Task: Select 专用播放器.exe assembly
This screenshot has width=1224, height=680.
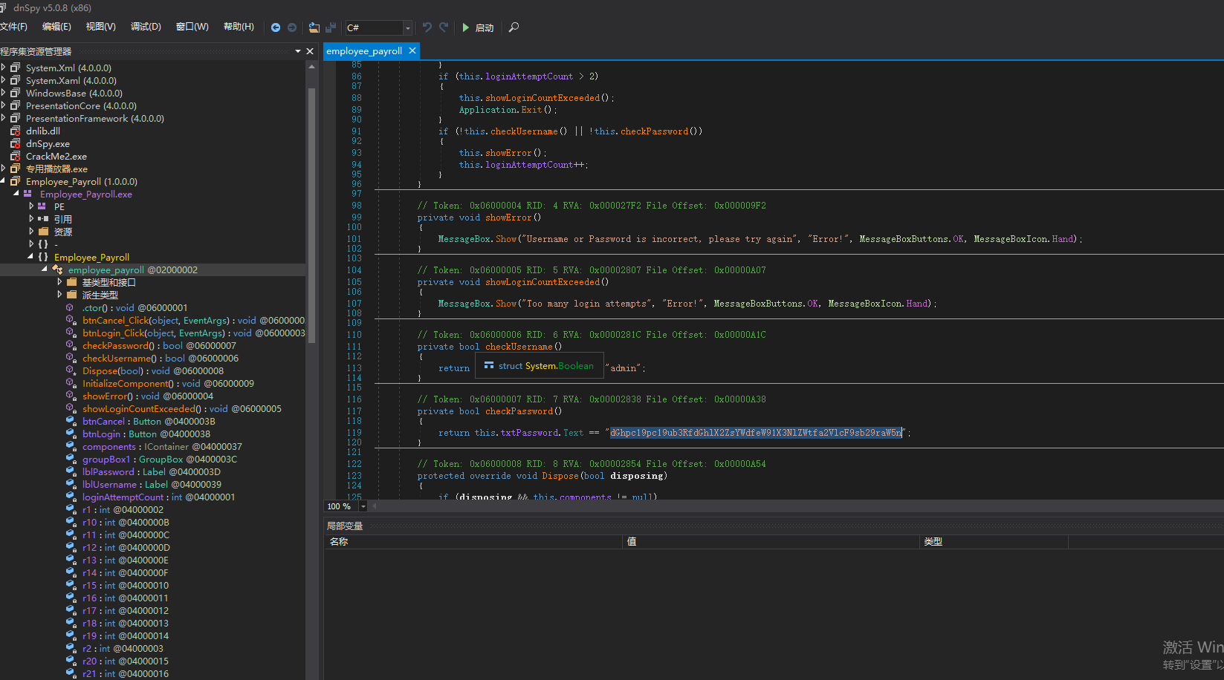Action: [x=56, y=169]
